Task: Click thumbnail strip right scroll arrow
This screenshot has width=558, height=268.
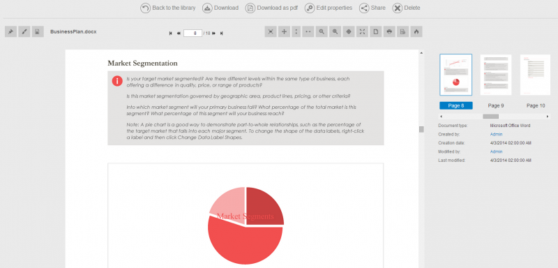Action: click(x=548, y=117)
